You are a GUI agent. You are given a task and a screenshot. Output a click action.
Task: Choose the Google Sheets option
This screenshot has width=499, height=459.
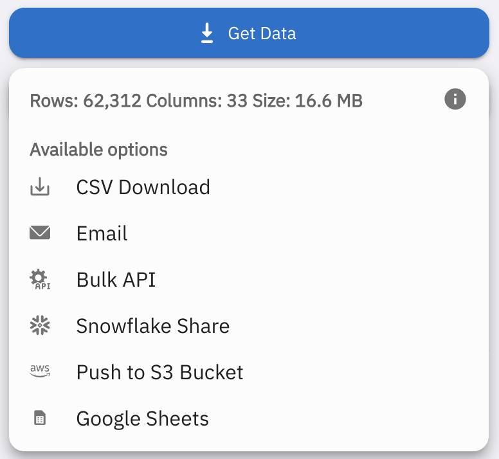point(250,419)
